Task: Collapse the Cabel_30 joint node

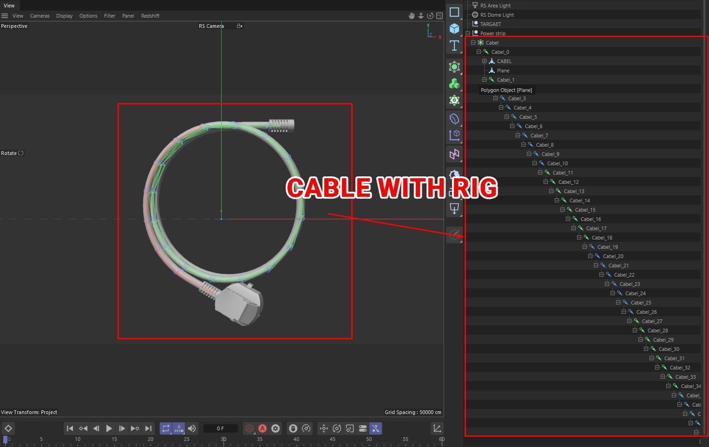Action: coord(646,349)
